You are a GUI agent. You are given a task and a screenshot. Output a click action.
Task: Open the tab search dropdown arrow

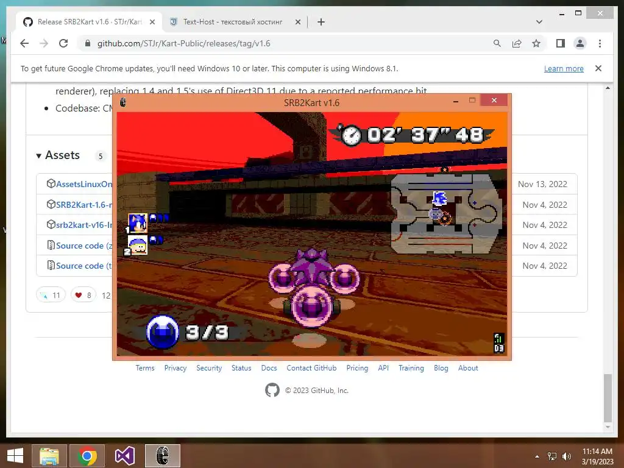coord(539,22)
